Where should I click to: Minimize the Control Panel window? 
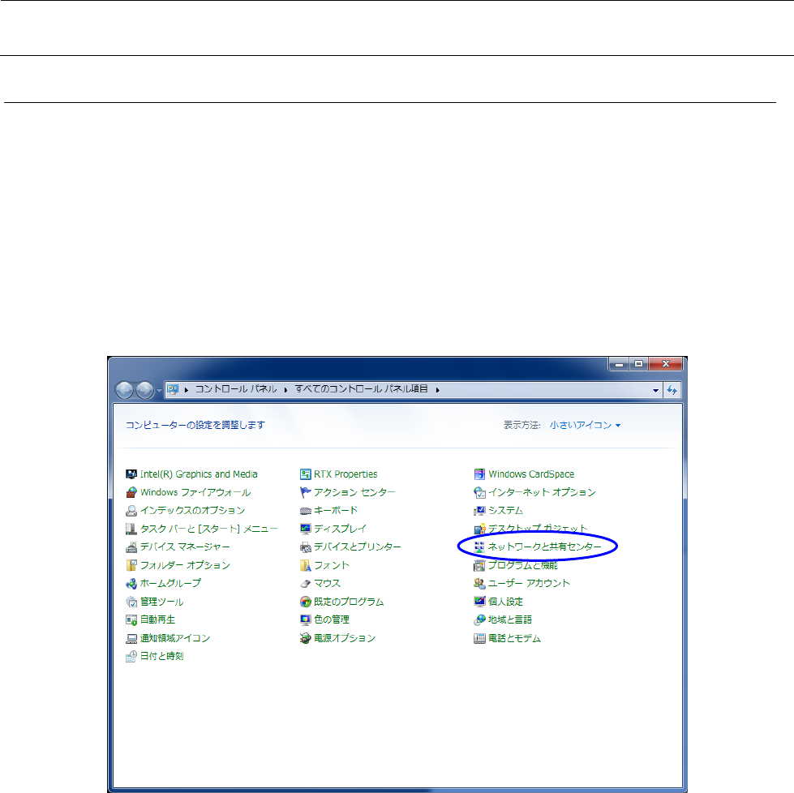[619, 364]
